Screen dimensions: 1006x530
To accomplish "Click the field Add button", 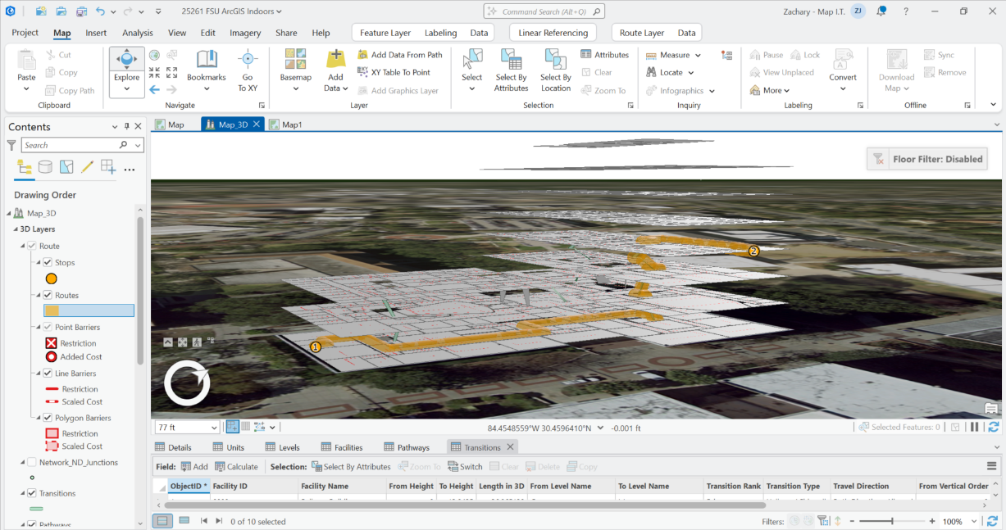I will (x=194, y=466).
